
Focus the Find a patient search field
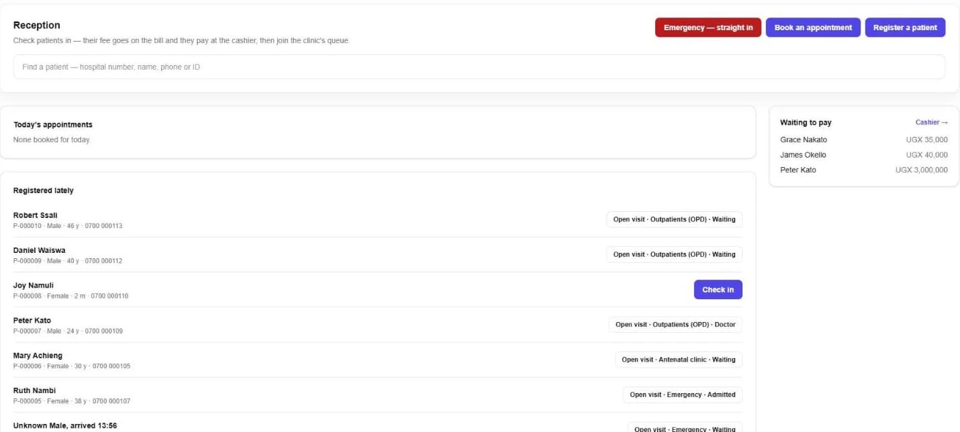coord(479,67)
